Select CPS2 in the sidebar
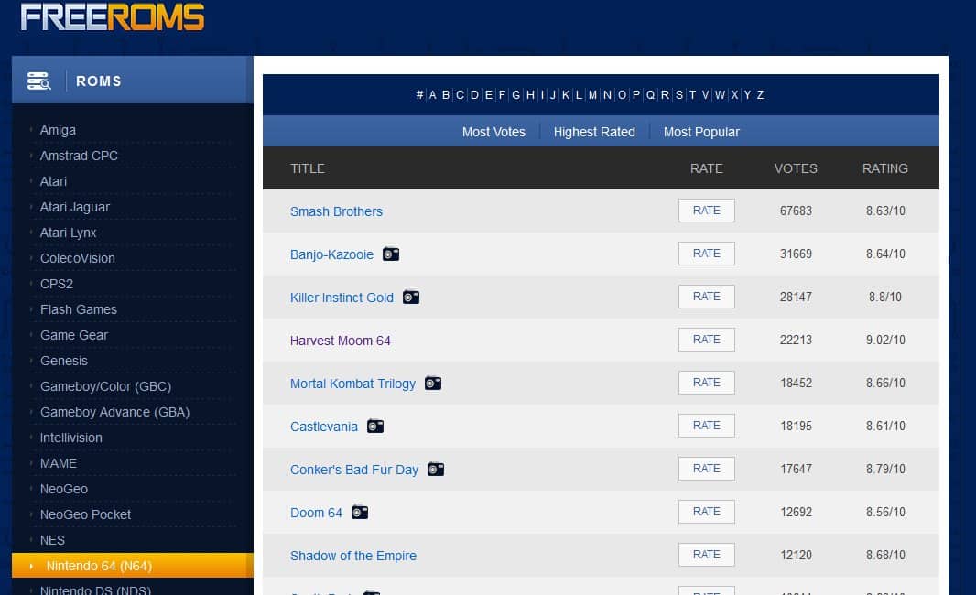Image resolution: width=976 pixels, height=595 pixels. click(57, 284)
